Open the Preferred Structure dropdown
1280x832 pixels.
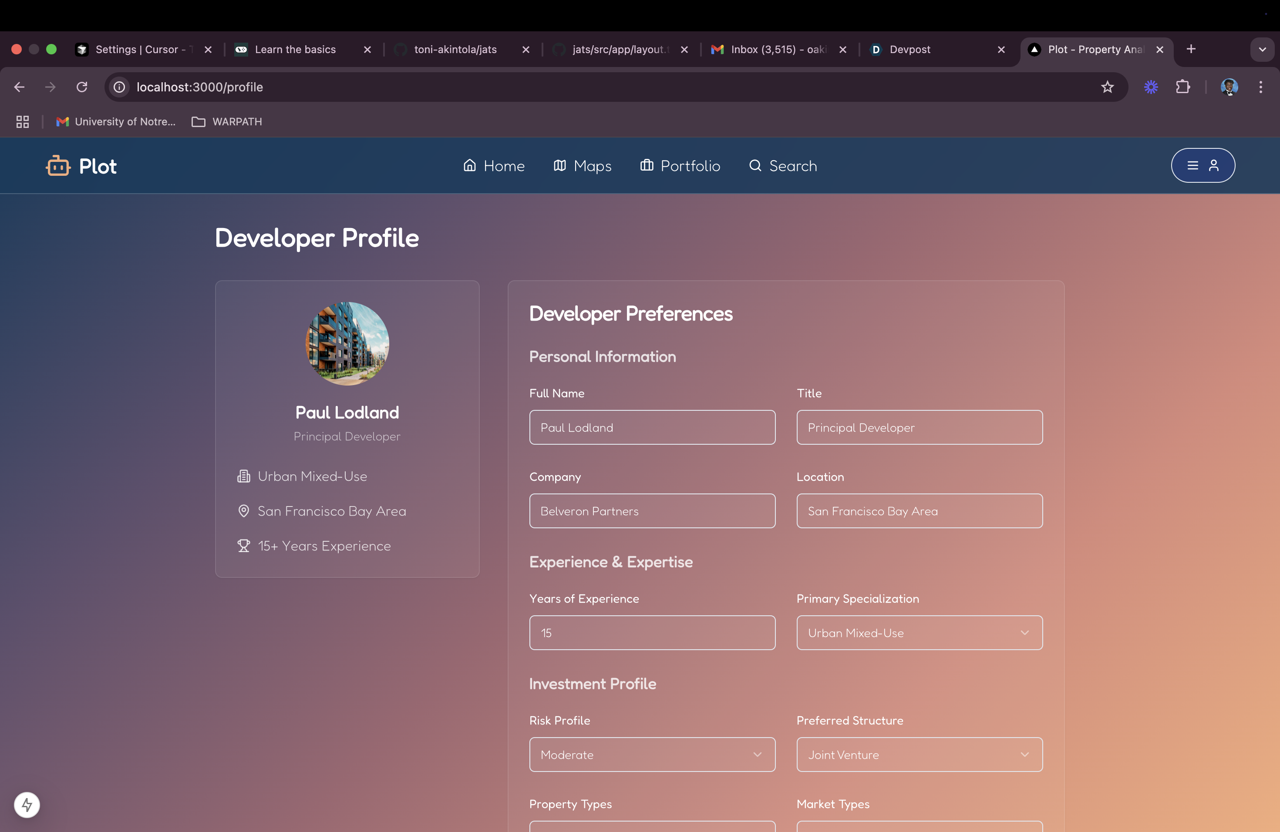[x=919, y=755]
